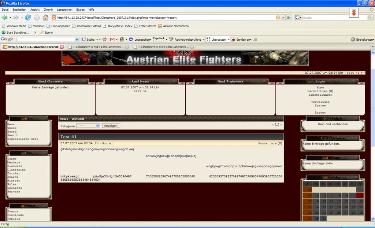Open Nachrichten (0) in Login box
The height and width of the screenshot is (228, 375).
[320, 91]
